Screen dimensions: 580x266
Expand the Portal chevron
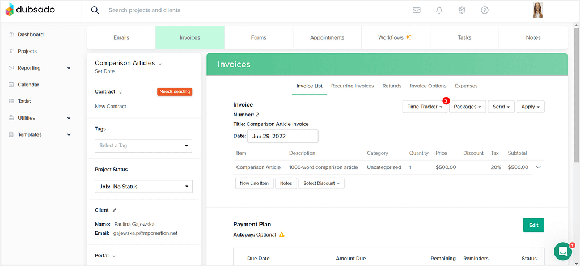point(114,256)
